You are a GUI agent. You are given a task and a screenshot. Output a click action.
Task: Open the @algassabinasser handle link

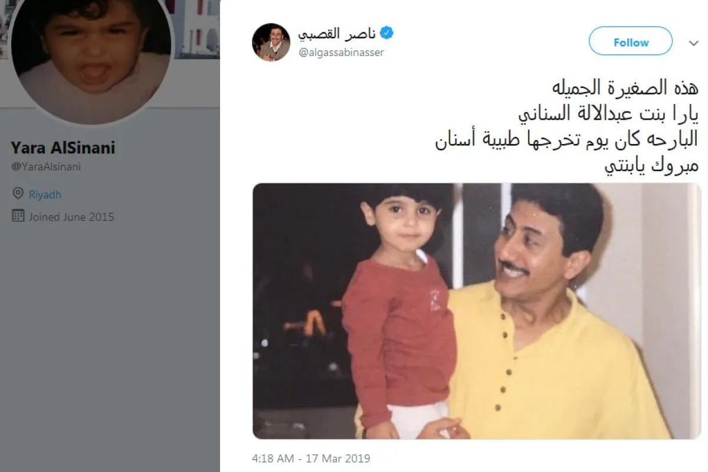click(x=341, y=53)
